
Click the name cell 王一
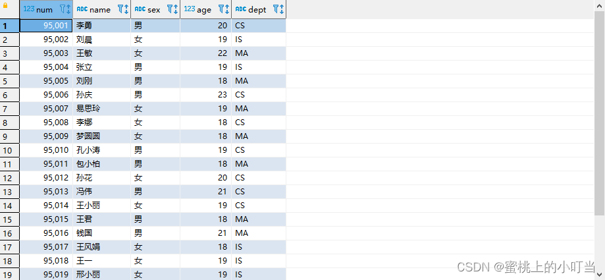(102, 261)
